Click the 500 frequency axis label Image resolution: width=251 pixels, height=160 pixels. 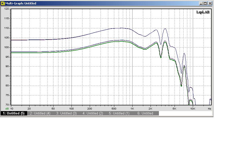pos(114,109)
